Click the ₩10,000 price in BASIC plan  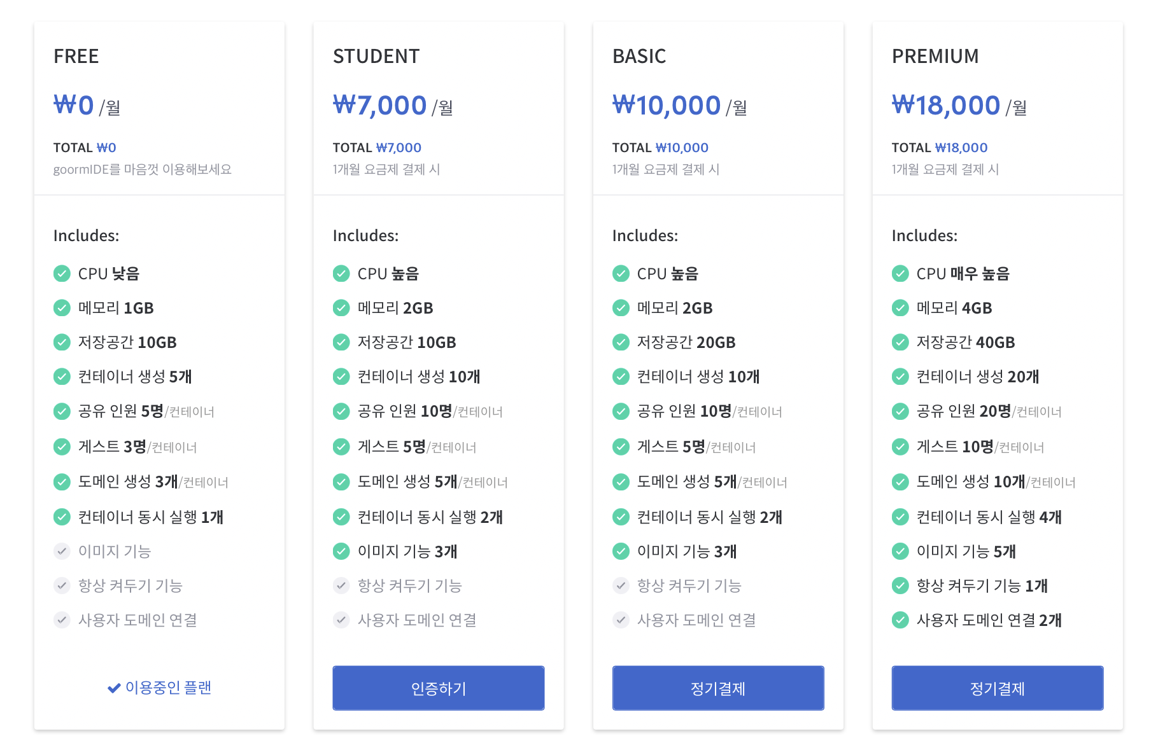click(667, 105)
